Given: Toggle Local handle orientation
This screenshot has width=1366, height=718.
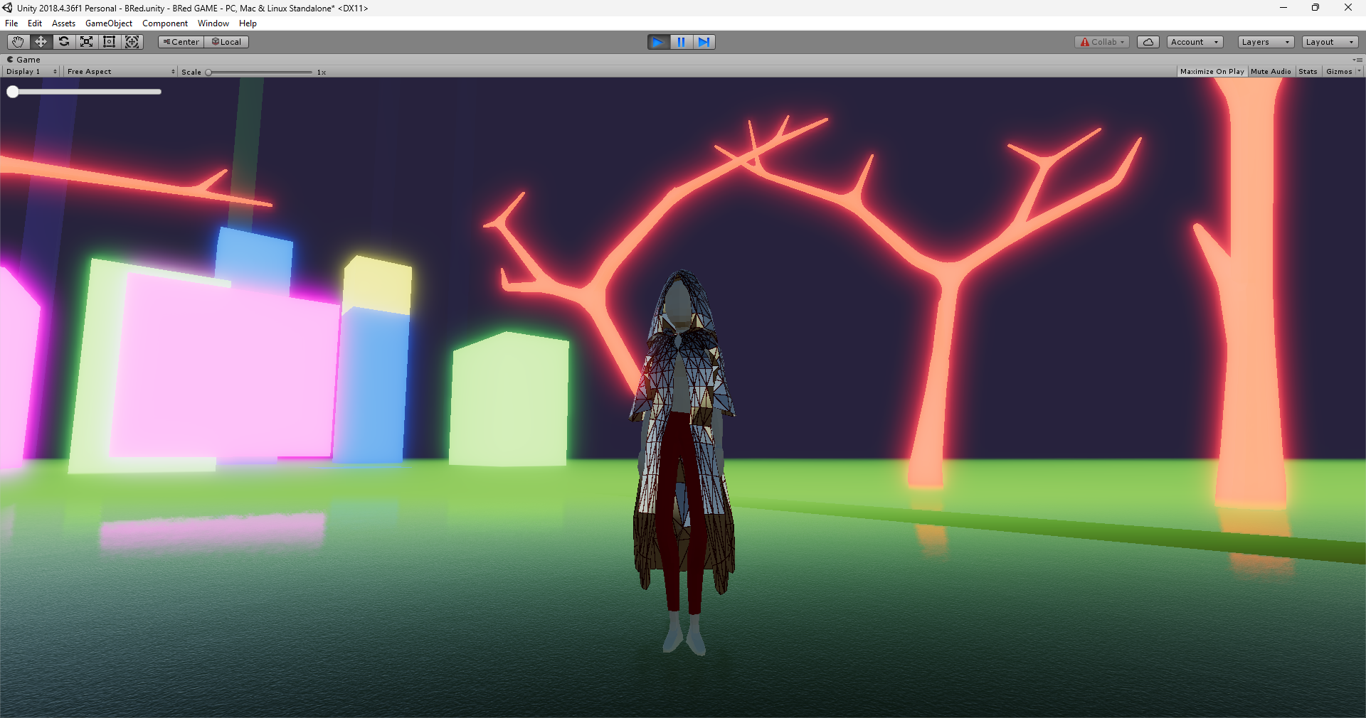Looking at the screenshot, I should (x=226, y=42).
